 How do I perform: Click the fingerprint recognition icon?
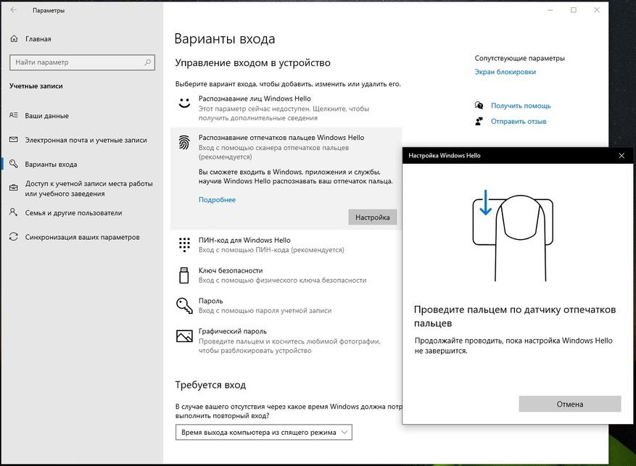(184, 143)
